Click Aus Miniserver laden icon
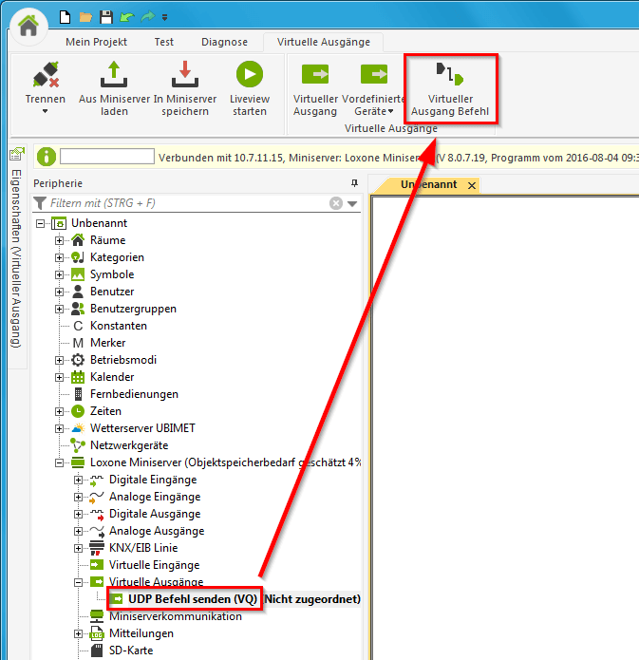This screenshot has width=639, height=660. [114, 75]
